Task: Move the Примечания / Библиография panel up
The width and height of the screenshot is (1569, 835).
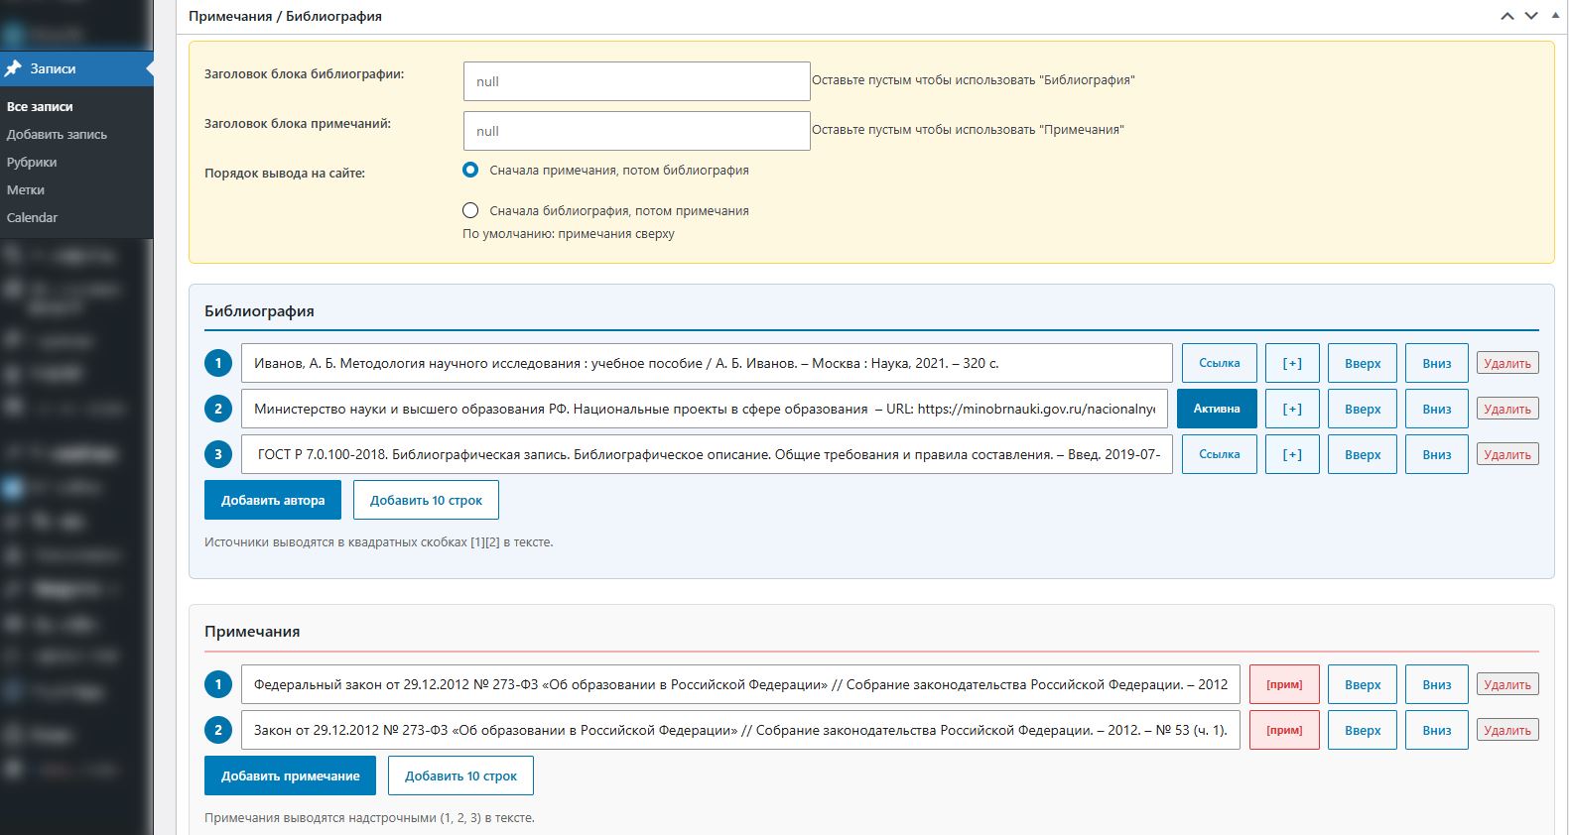Action: coord(1506,16)
